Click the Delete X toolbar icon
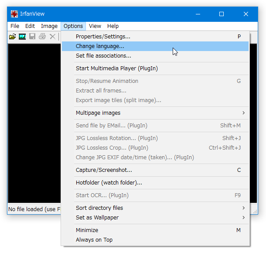Image resolution: width=266 pixels, height=253 pixels. click(x=53, y=37)
